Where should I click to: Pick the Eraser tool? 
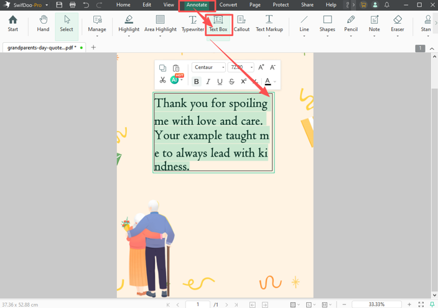click(398, 24)
